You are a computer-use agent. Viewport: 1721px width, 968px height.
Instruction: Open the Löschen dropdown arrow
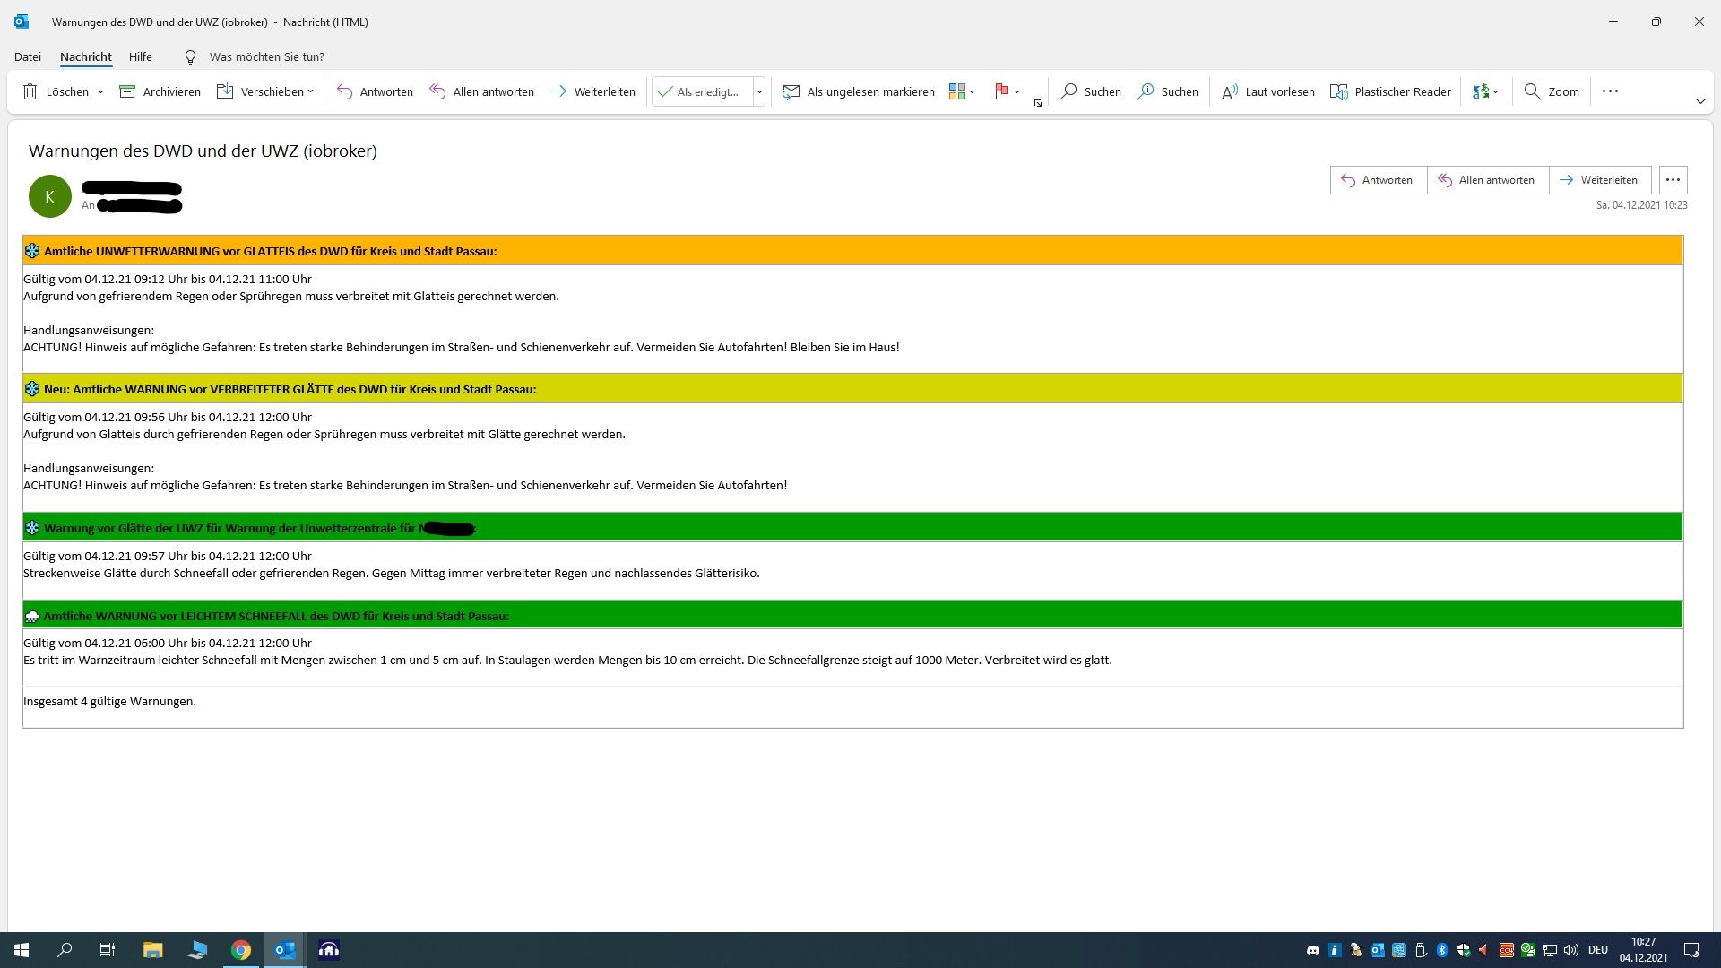100,91
